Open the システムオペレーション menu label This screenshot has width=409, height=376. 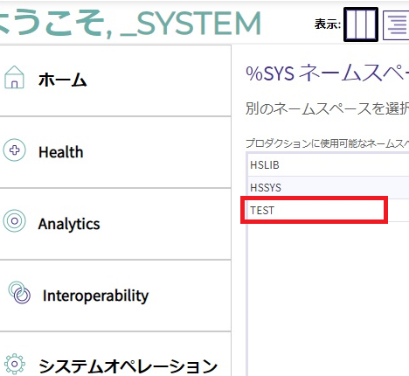(128, 366)
